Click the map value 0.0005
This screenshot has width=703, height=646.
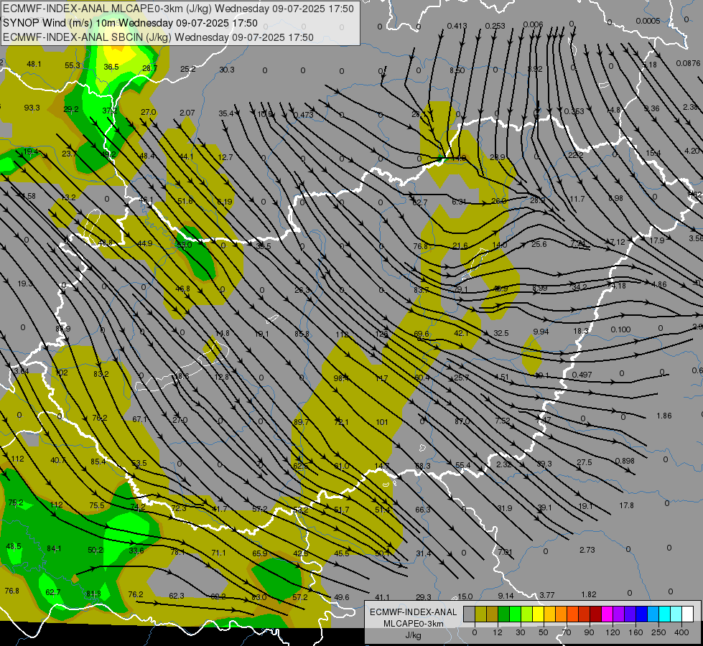[648, 21]
